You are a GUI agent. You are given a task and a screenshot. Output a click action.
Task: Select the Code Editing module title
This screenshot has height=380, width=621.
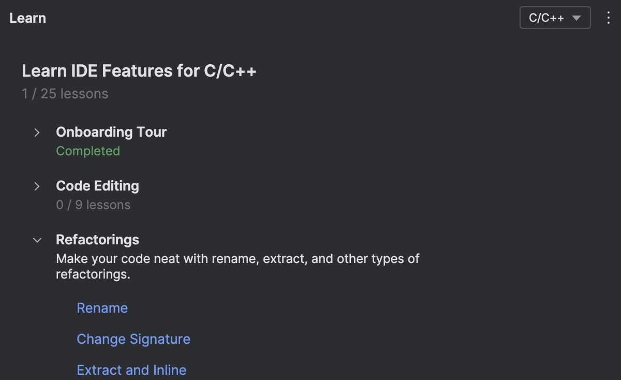(97, 186)
